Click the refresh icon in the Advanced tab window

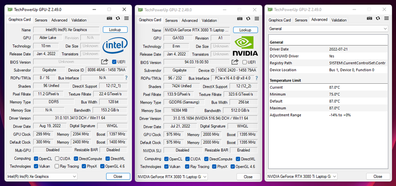(x=378, y=18)
